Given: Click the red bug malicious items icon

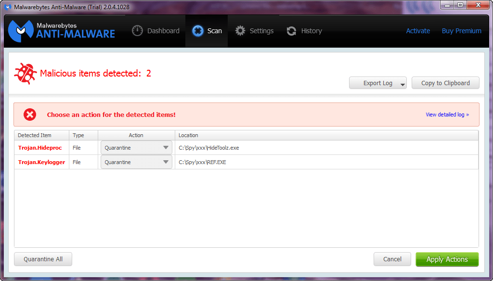Looking at the screenshot, I should point(25,73).
